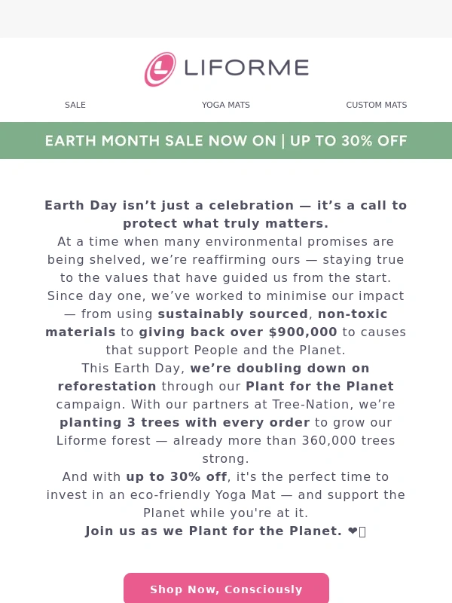Click the LIFORME wordmark text
This screenshot has height=603, width=452.
pos(246,68)
